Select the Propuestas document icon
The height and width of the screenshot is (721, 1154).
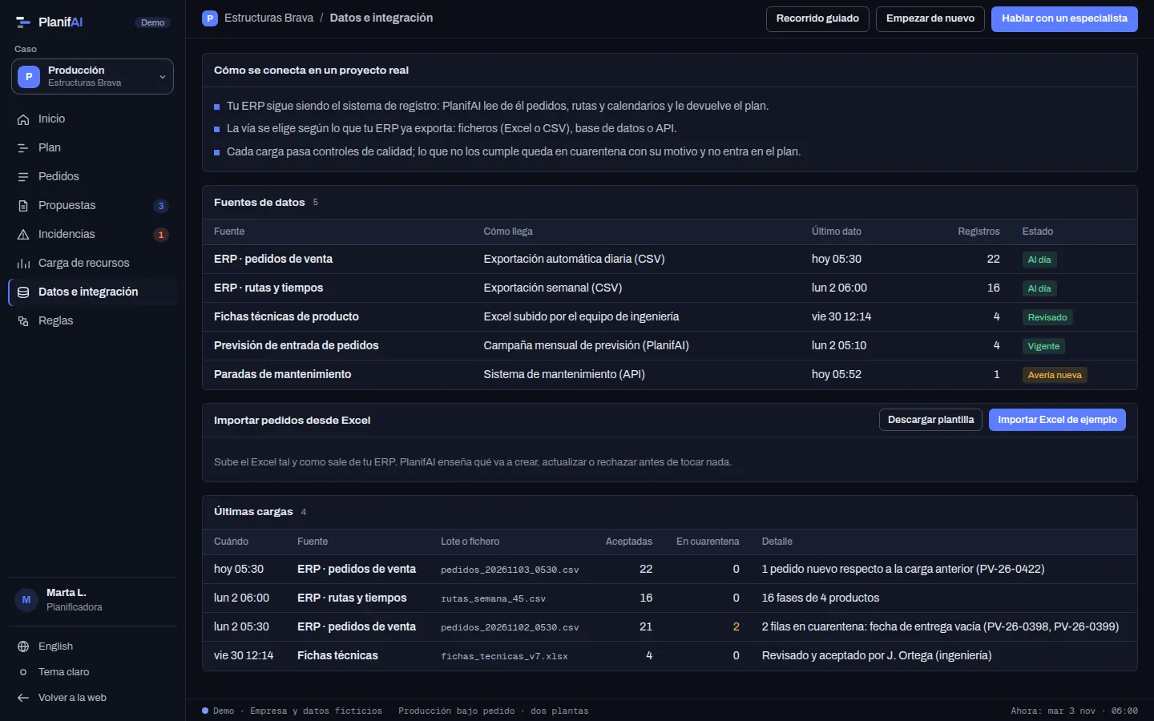tap(23, 206)
